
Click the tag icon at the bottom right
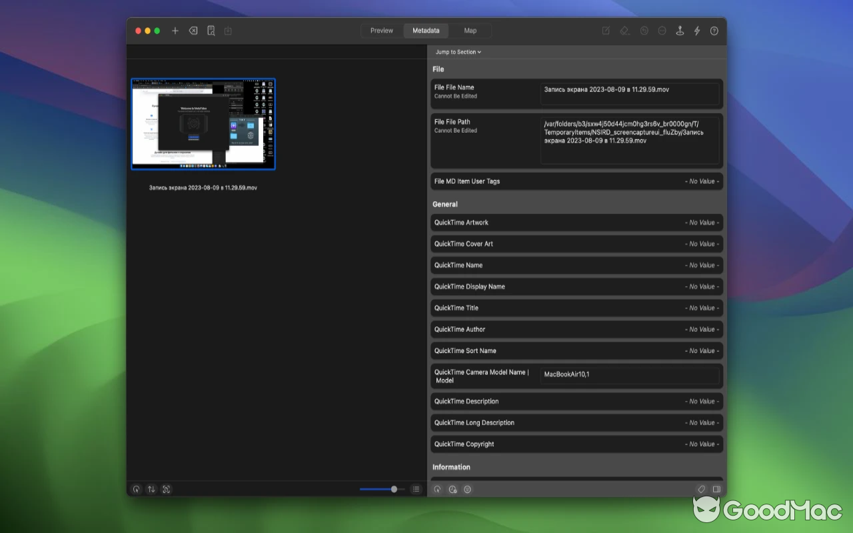[x=702, y=489]
